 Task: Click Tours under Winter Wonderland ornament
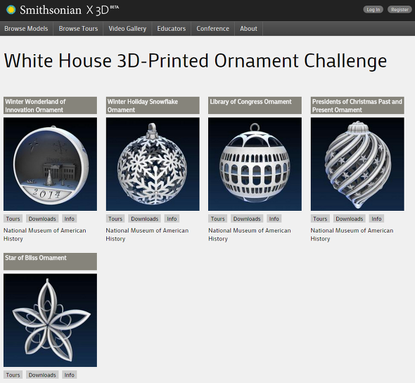[13, 219]
